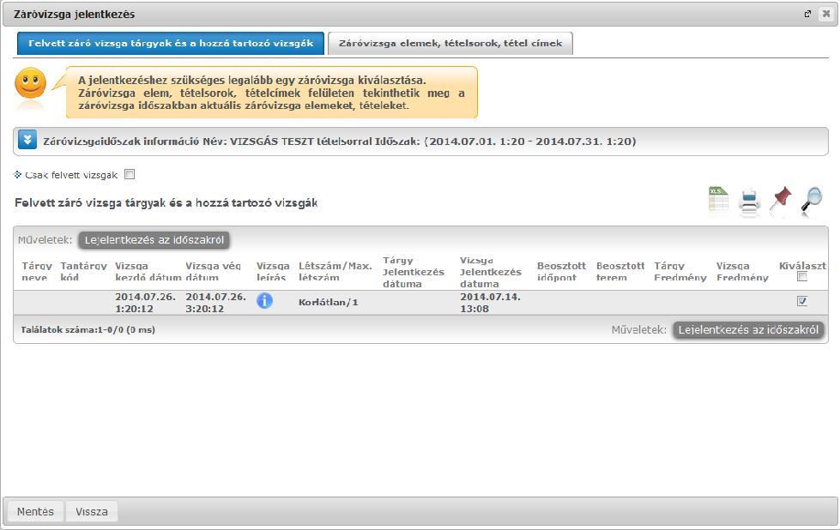
Task: Click the Záróvizsgaidőszak információ period text
Action: [x=340, y=142]
